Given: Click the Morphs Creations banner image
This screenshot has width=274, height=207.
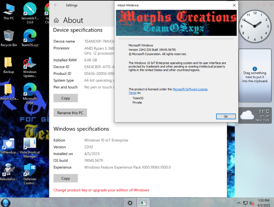Looking at the screenshot, I should (176, 23).
